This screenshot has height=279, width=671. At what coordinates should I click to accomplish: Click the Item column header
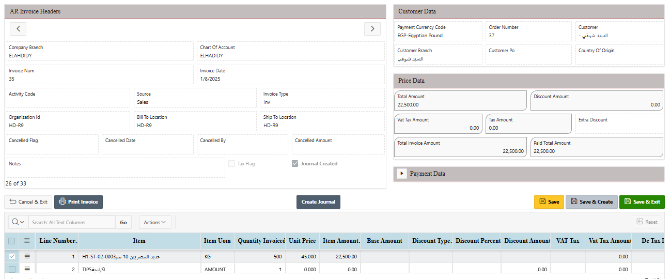[139, 241]
